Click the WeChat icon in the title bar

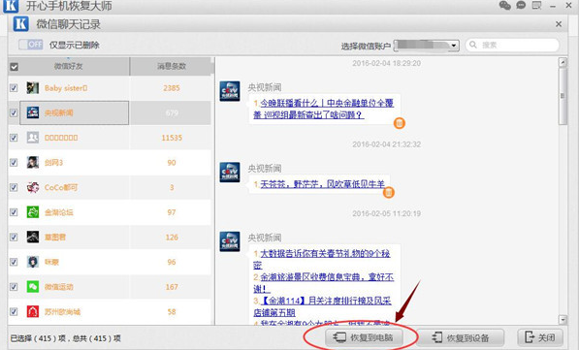(x=504, y=5)
